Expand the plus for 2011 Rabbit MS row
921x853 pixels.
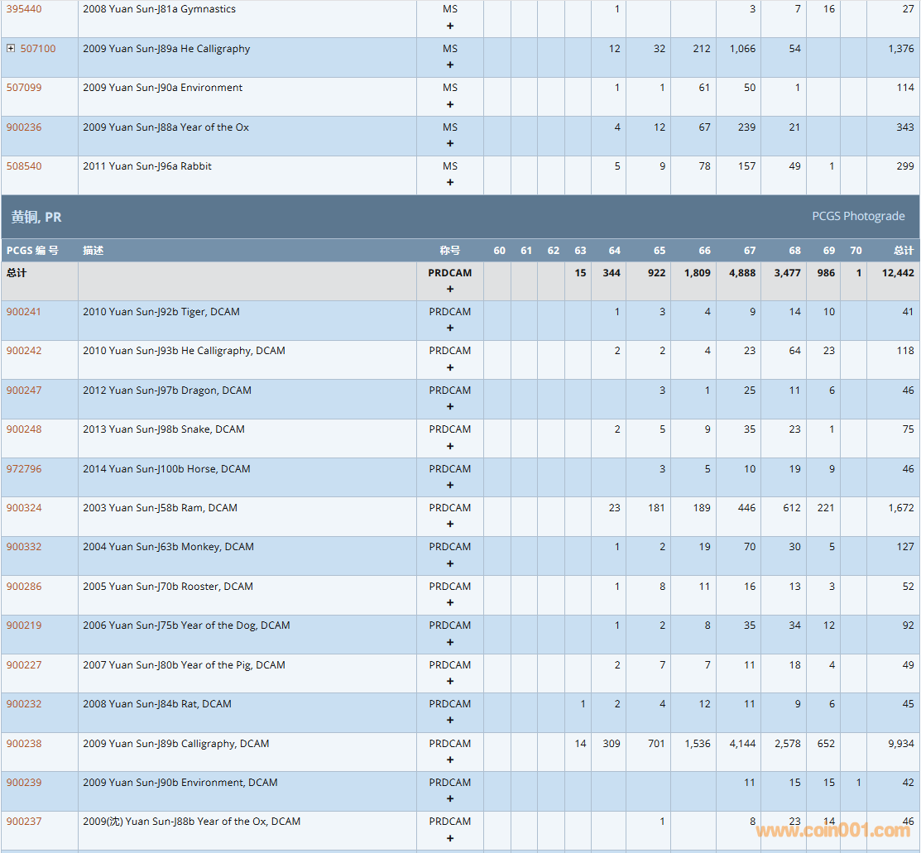450,183
